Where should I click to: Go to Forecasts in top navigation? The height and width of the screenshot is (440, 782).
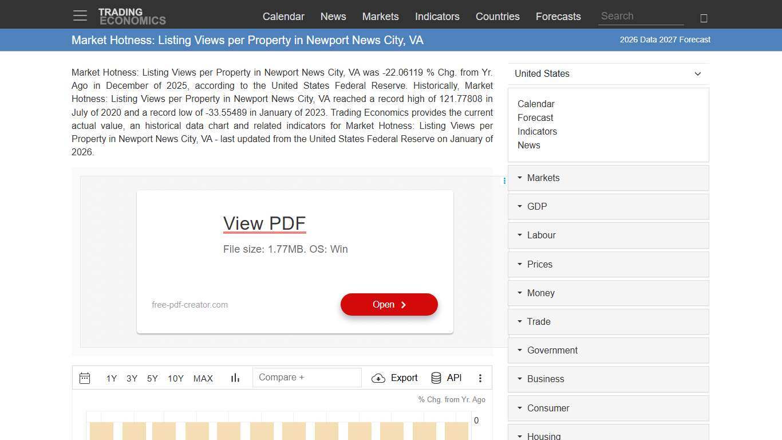click(x=558, y=17)
